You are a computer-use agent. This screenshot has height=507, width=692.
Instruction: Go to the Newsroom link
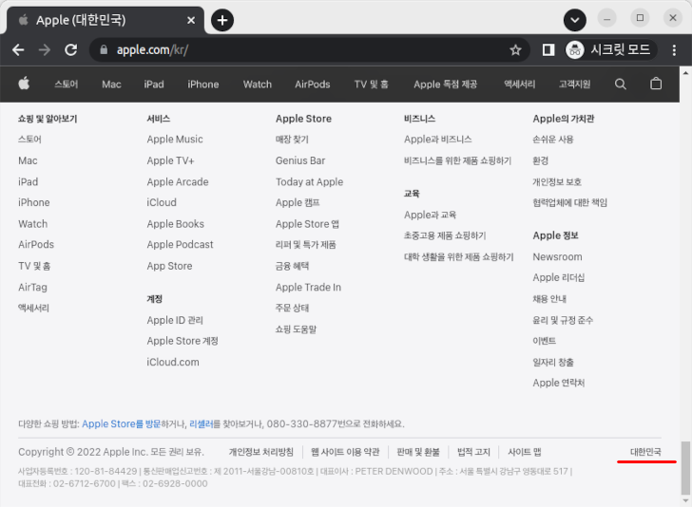pyautogui.click(x=557, y=256)
